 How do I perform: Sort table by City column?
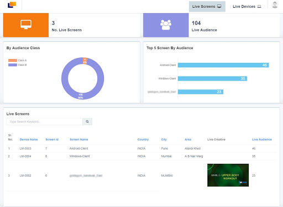[164, 140]
